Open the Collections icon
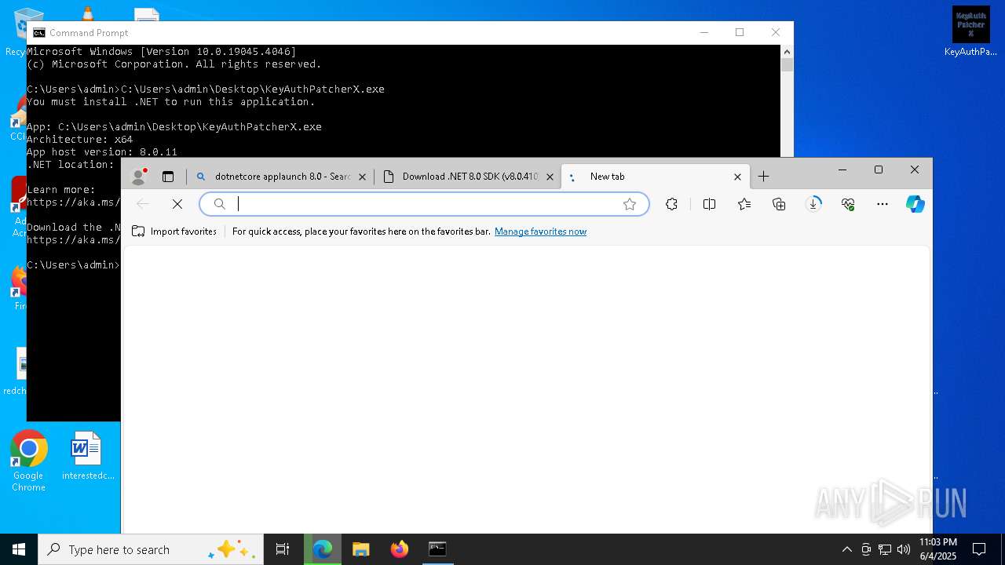Screen dimensions: 1005x565 pos(779,204)
